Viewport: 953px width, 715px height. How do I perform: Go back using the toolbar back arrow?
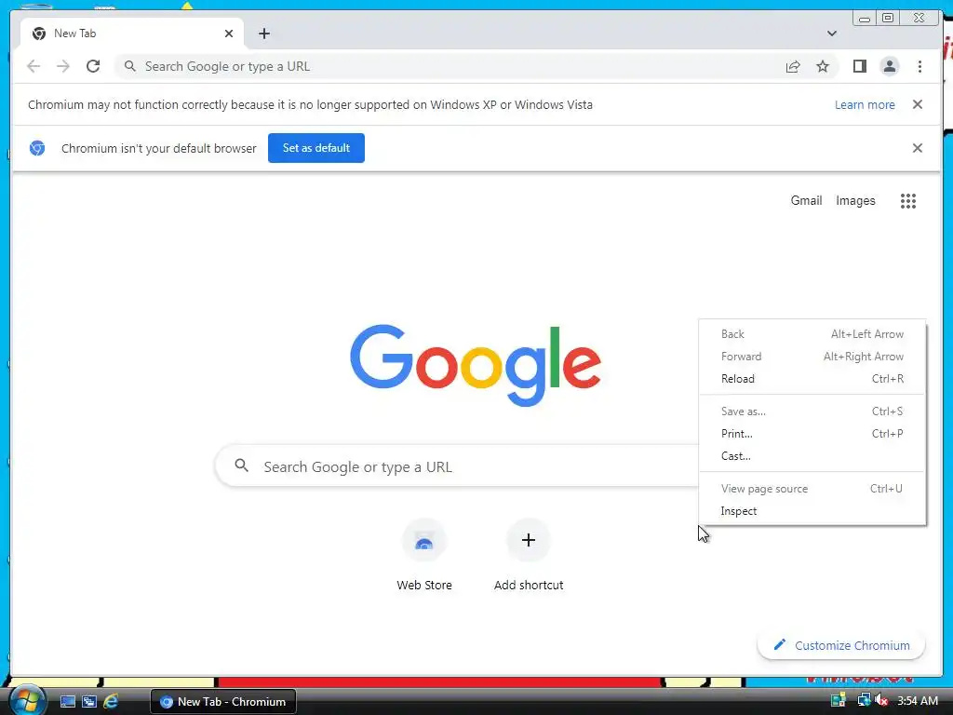[x=34, y=66]
